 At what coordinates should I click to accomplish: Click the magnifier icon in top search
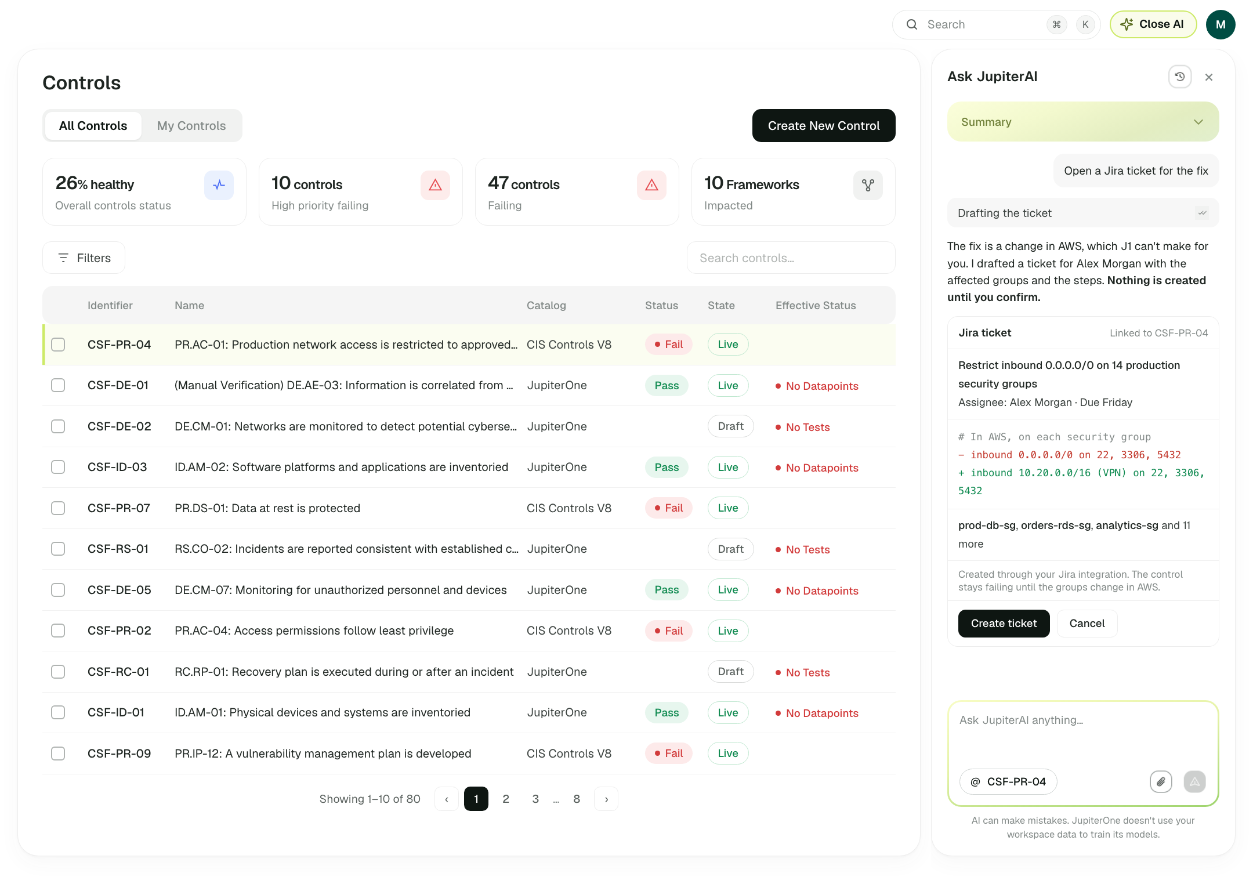[912, 24]
